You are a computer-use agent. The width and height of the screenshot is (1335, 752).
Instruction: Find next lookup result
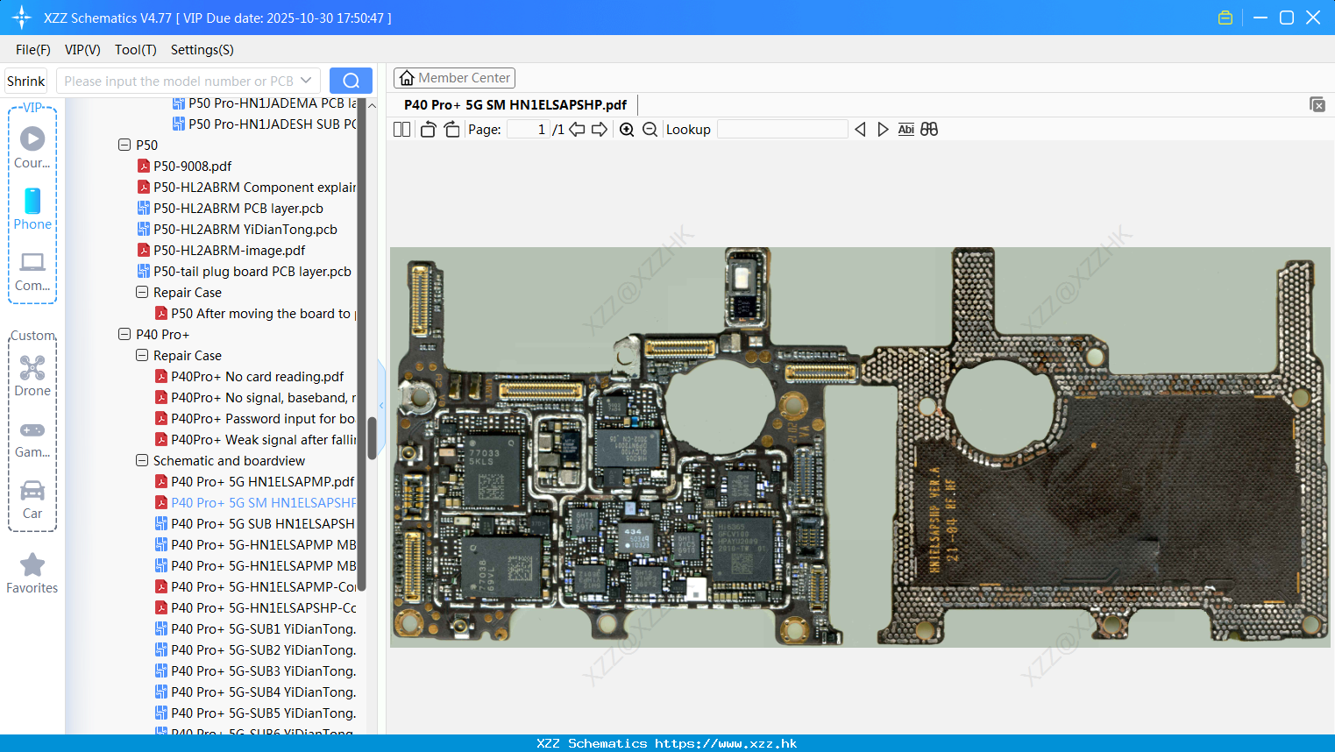[883, 130]
